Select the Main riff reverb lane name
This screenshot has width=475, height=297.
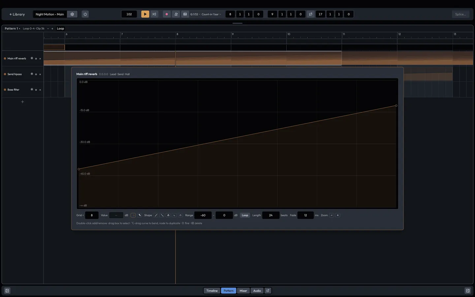point(17,58)
